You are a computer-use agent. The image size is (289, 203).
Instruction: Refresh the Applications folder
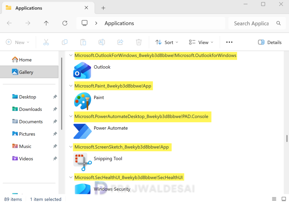click(65, 23)
